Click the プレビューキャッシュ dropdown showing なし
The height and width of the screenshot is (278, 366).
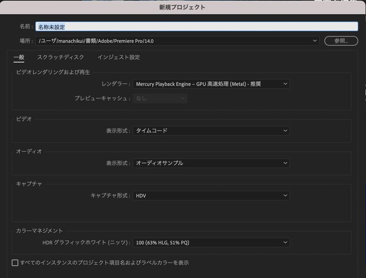160,98
